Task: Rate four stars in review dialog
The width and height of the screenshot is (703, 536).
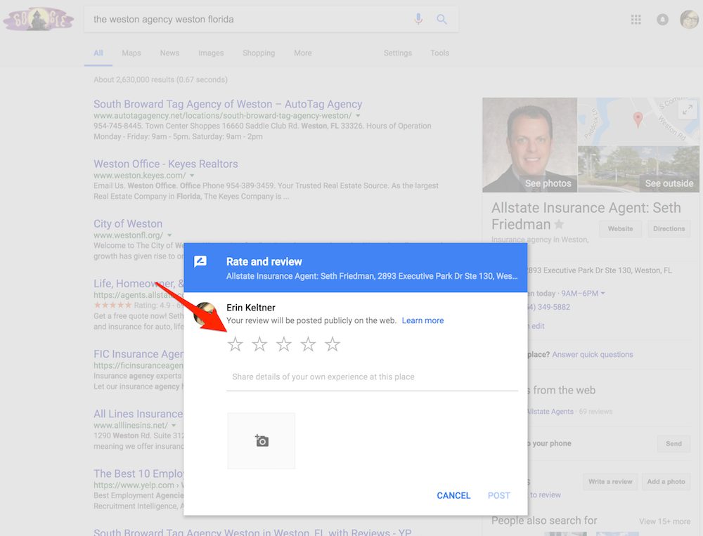Action: [308, 344]
